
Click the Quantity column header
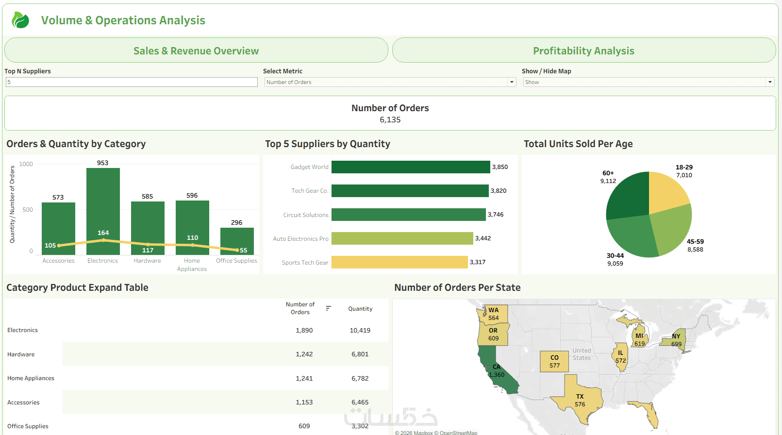coord(360,309)
